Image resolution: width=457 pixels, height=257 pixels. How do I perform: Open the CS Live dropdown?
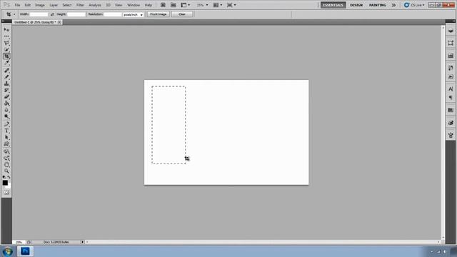point(414,5)
